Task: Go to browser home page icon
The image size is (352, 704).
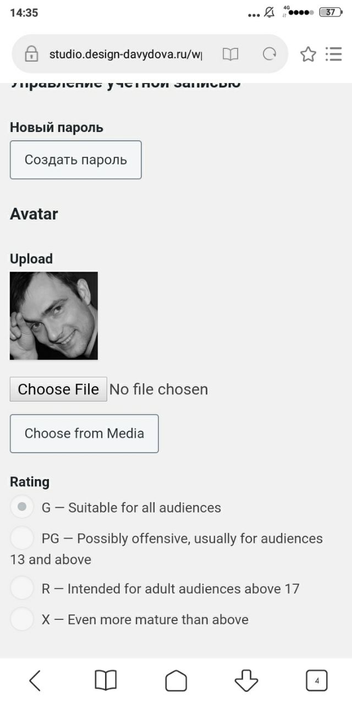Action: [176, 681]
